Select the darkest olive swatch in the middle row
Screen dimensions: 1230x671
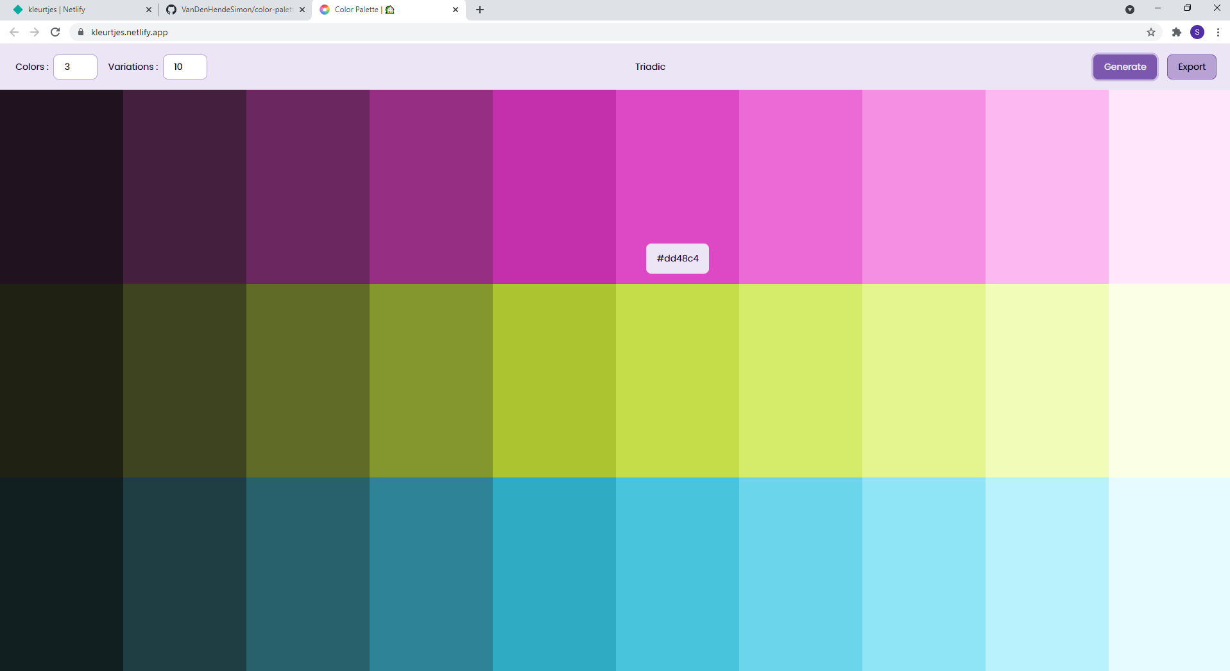click(62, 381)
